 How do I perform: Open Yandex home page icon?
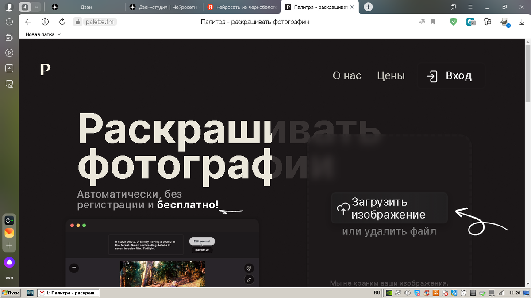[x=45, y=22]
